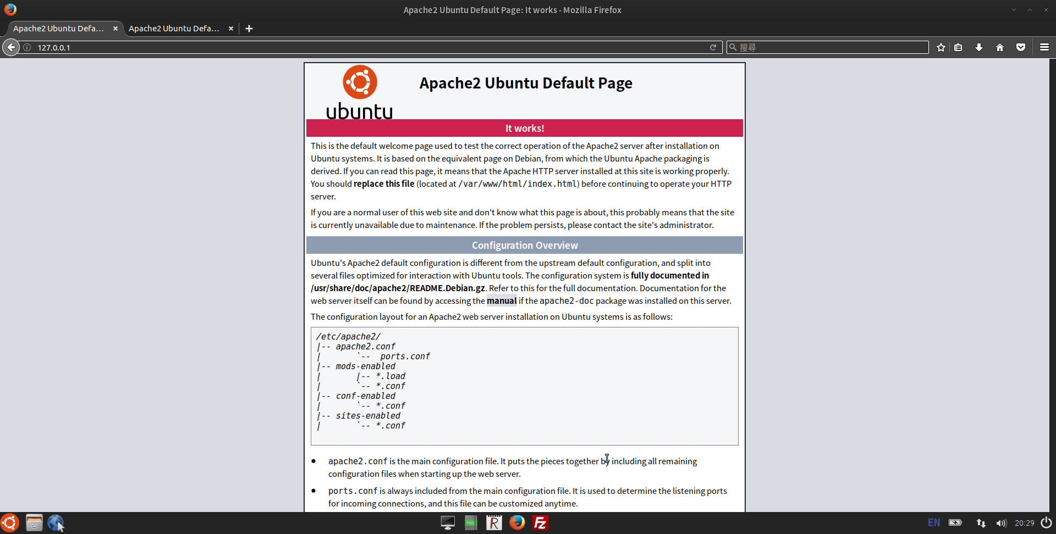Click the reading list clipboard icon
This screenshot has height=534, width=1056.
point(958,47)
